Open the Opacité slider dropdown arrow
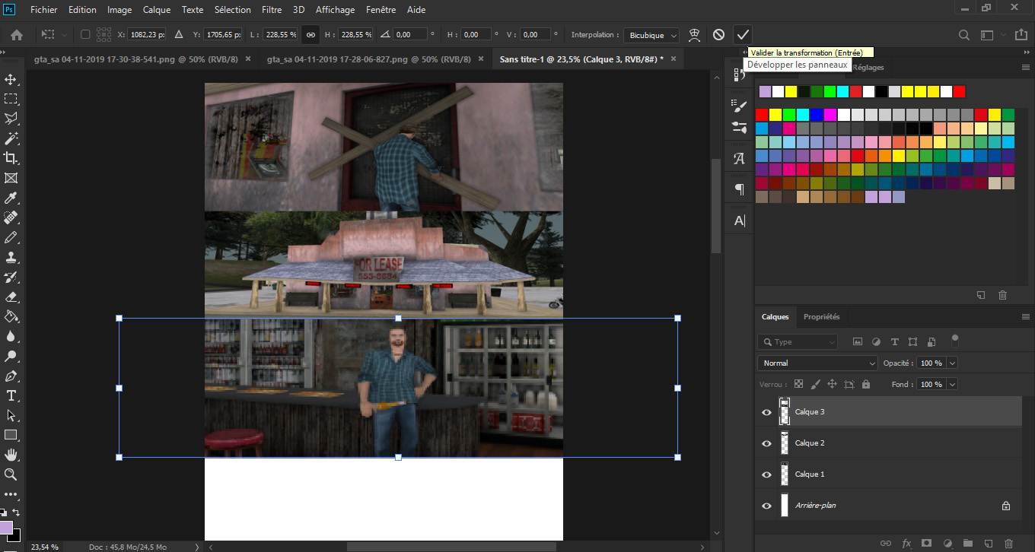The image size is (1035, 552). click(952, 363)
